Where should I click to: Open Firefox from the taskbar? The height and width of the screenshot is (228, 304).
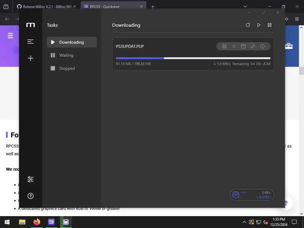click(37, 222)
